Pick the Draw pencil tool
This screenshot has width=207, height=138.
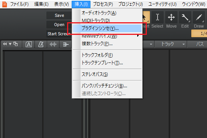coord(199,17)
